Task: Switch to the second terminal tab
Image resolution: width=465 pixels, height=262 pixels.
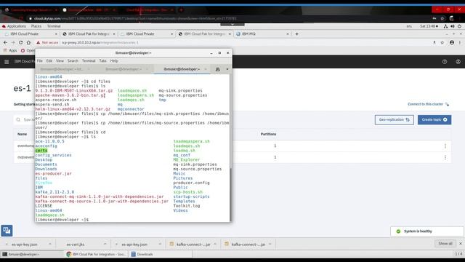Action: [124, 69]
